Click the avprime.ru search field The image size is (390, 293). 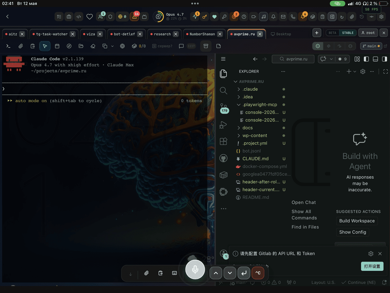click(x=293, y=59)
